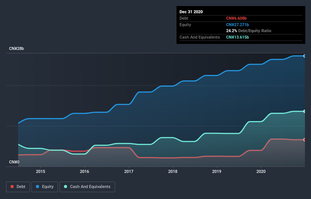Click the 2018 x-axis label
Image resolution: width=311 pixels, height=199 pixels.
pyautogui.click(x=173, y=171)
